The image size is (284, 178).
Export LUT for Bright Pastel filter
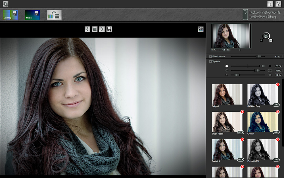point(240,132)
